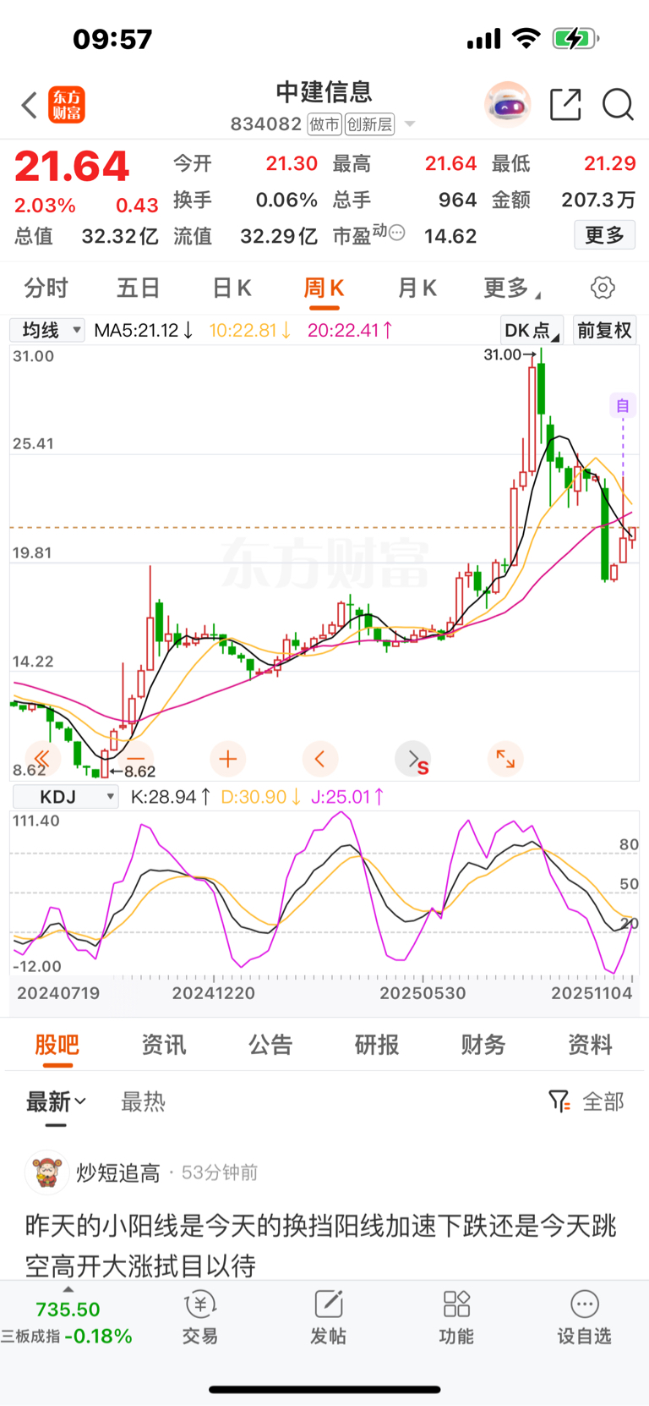This screenshot has width=649, height=1406.
Task: Tap the MA10 value 10:22.81
Action: tap(250, 330)
